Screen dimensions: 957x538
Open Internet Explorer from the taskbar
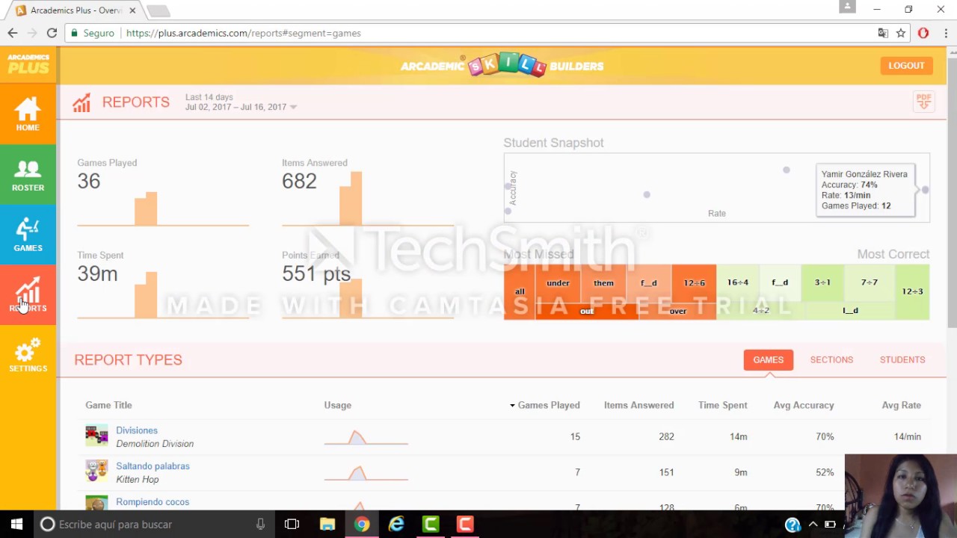396,525
